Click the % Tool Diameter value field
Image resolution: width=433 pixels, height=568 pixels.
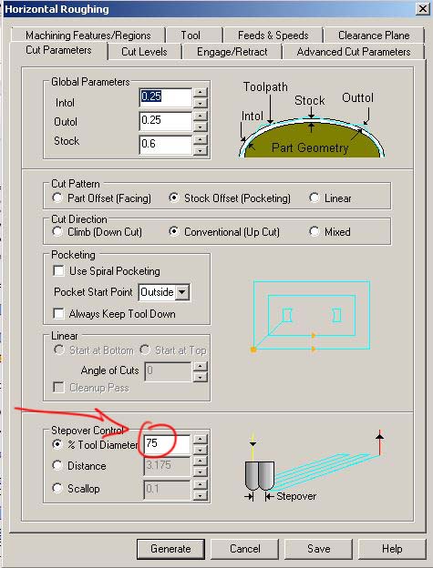(x=167, y=444)
